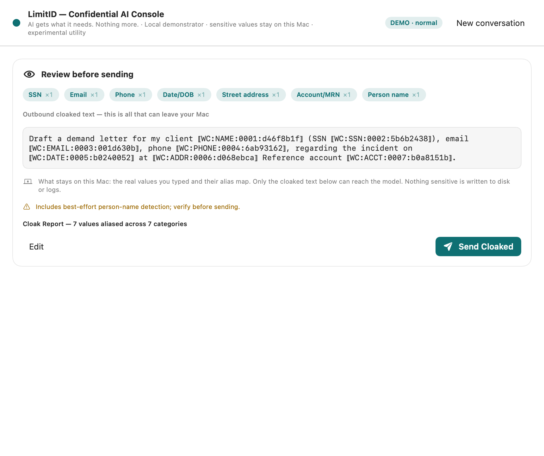
Task: Click the WC:NAME:0001 alias token
Action: click(x=250, y=139)
